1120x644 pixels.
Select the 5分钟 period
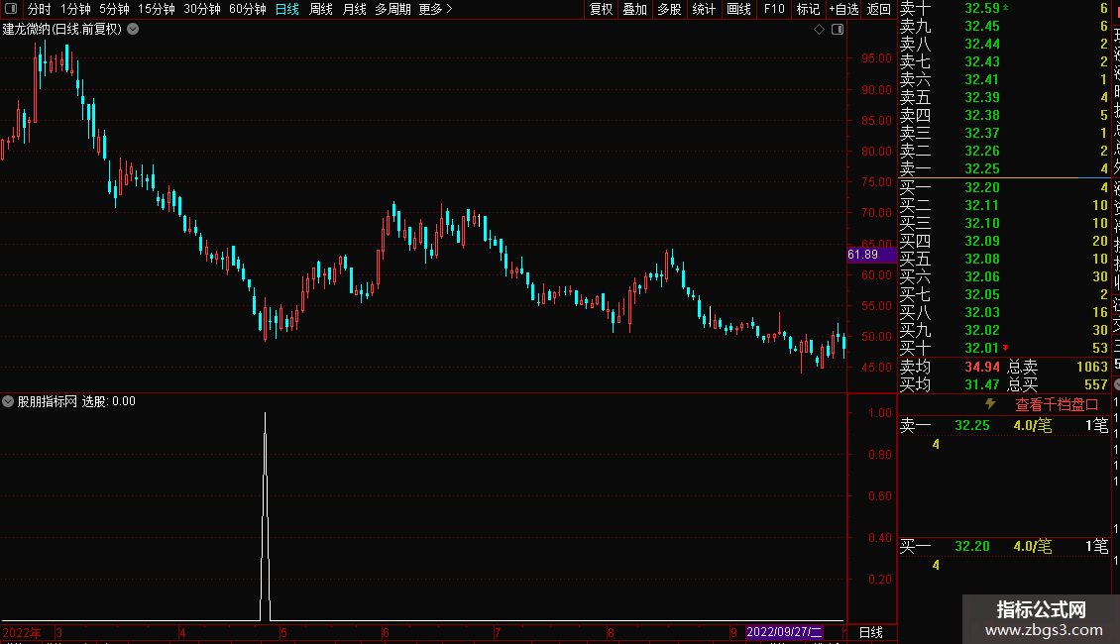pyautogui.click(x=114, y=9)
